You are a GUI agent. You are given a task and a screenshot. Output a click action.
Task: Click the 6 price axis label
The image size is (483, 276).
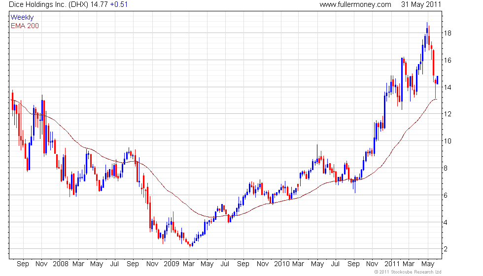tap(446, 195)
